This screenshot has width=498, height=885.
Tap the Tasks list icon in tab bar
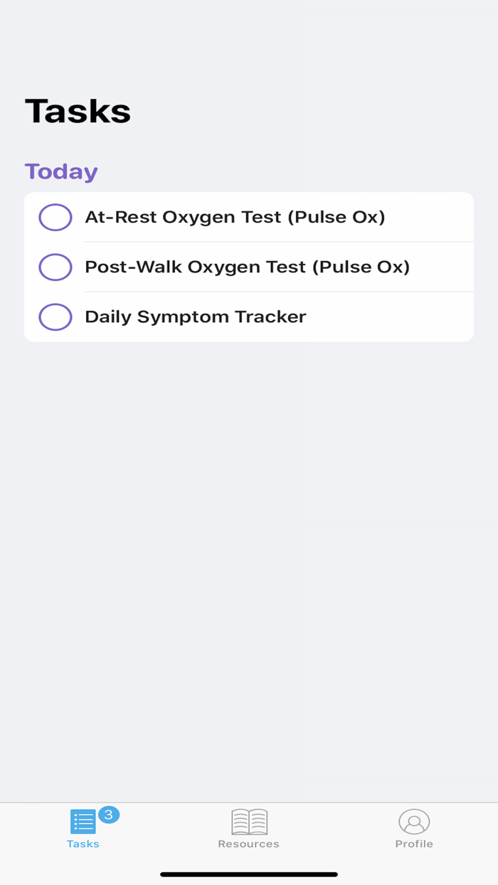[x=83, y=822]
